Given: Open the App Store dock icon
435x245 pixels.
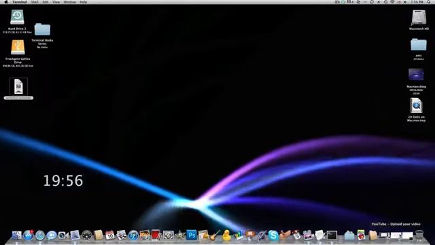Looking at the screenshot, I should 29,235.
